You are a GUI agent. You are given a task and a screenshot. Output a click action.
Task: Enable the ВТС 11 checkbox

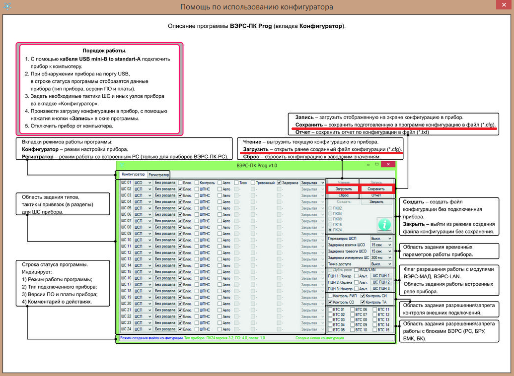point(374,310)
